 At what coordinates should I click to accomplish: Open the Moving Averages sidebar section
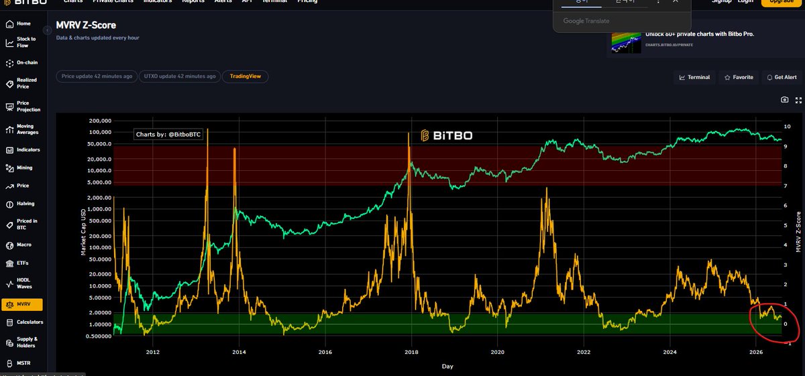21,129
